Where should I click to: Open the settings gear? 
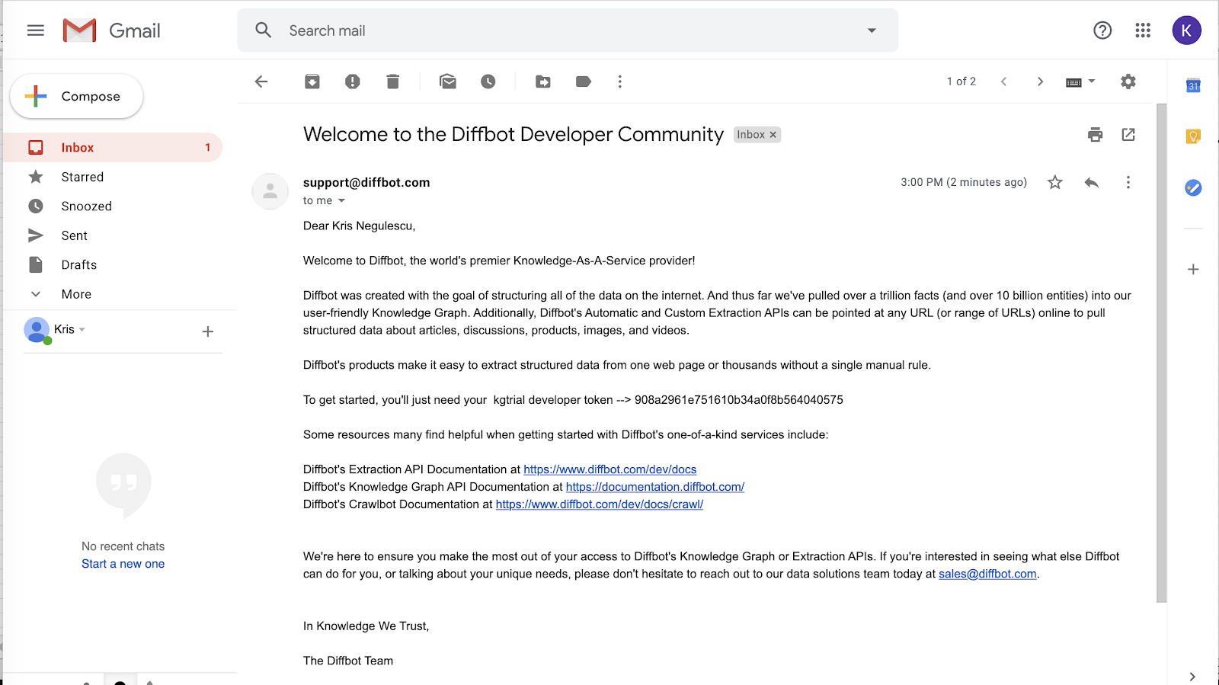point(1128,82)
